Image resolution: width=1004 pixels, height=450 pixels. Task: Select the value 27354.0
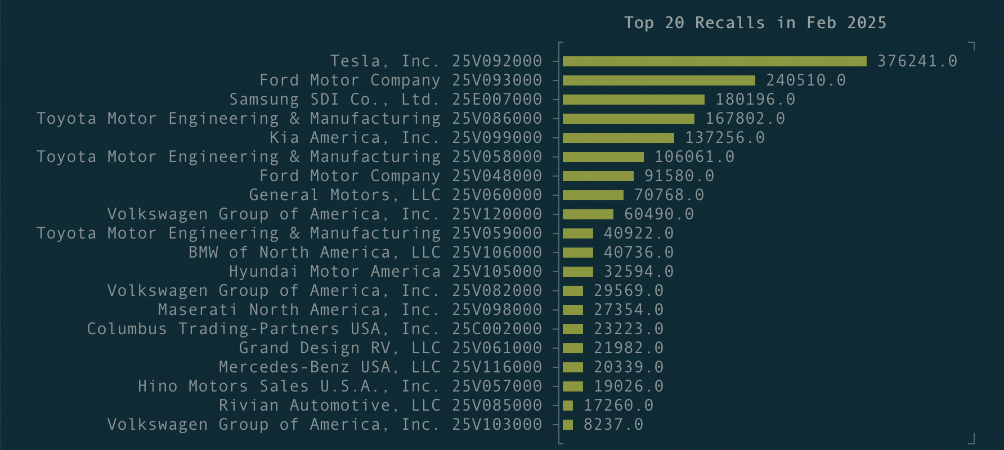tap(629, 309)
